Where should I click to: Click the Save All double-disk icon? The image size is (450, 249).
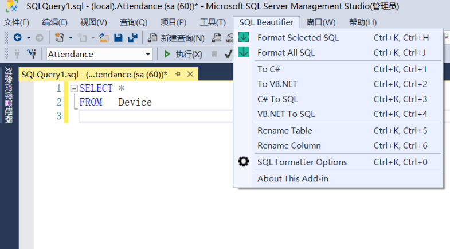click(x=132, y=38)
